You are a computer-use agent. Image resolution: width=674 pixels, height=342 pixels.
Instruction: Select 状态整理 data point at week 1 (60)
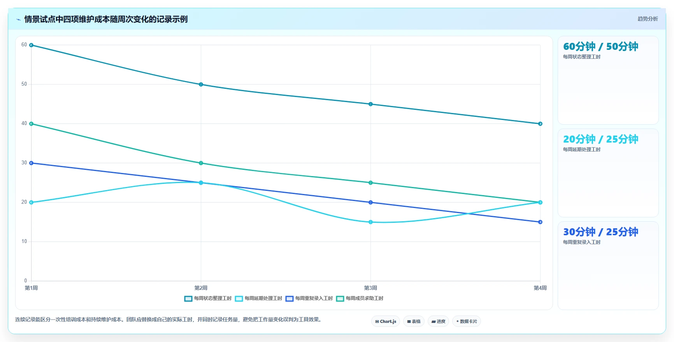[x=32, y=45]
